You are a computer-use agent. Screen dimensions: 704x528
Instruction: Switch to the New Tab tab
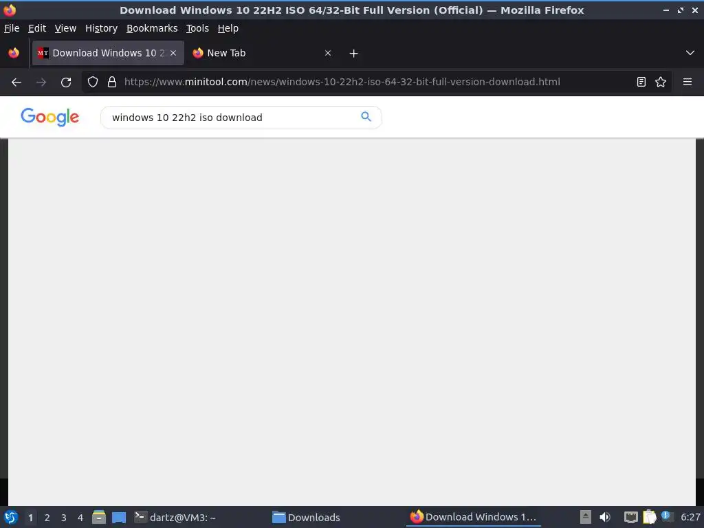(263, 53)
